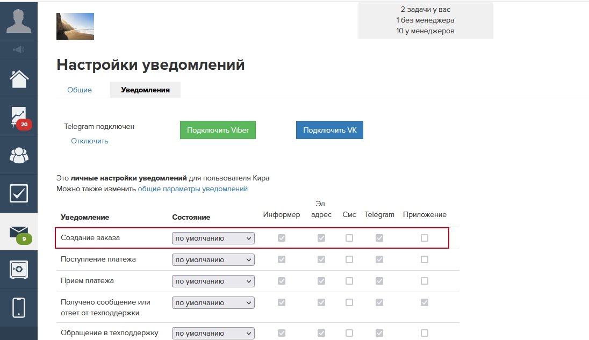This screenshot has width=589, height=340.
Task: Select the Уведомления tab
Action: (x=145, y=90)
